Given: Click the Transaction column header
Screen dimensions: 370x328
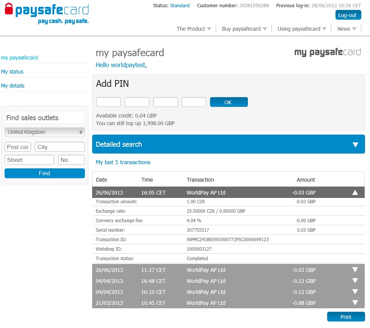Looking at the screenshot, I should click(200, 180).
